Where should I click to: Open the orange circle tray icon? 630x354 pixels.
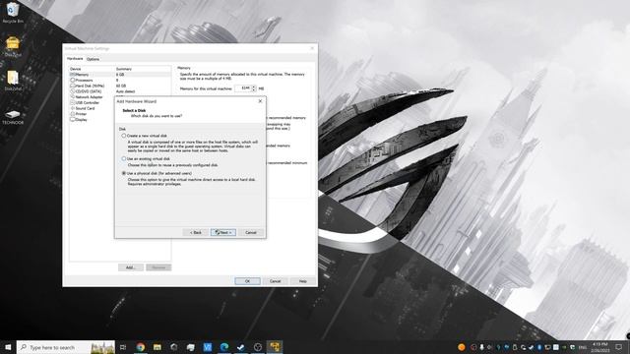click(x=462, y=347)
